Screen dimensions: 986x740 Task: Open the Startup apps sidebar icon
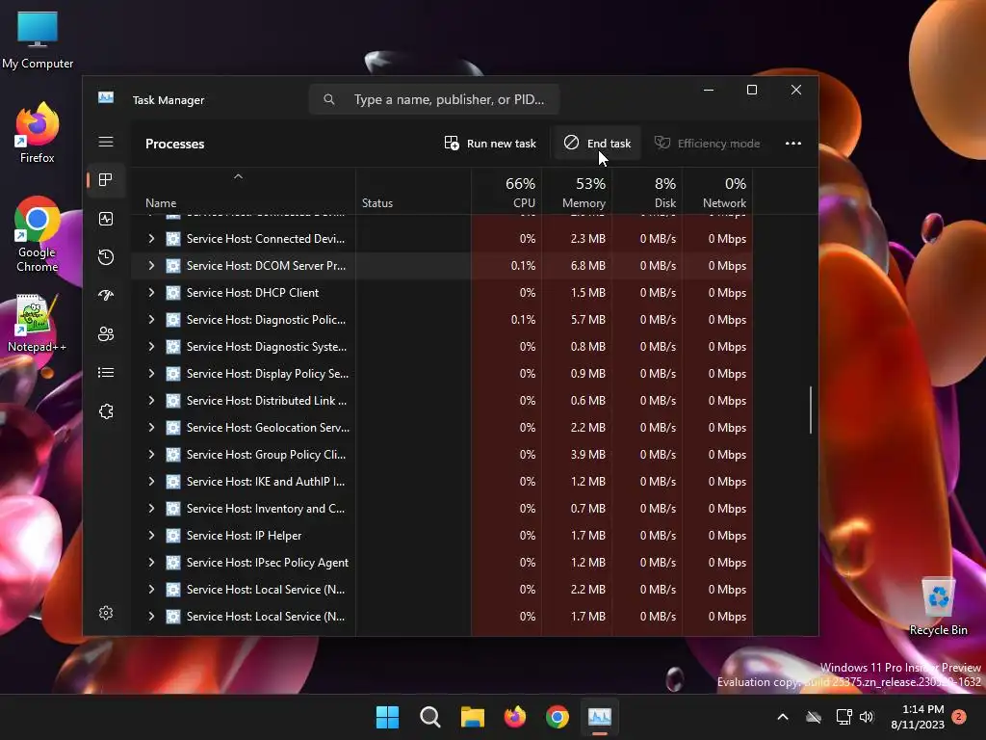click(x=106, y=295)
